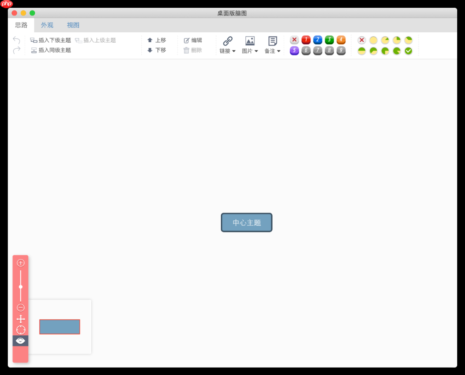Image resolution: width=465 pixels, height=375 pixels.
Task: Mark progress complete with green checkmark
Action: pyautogui.click(x=408, y=51)
